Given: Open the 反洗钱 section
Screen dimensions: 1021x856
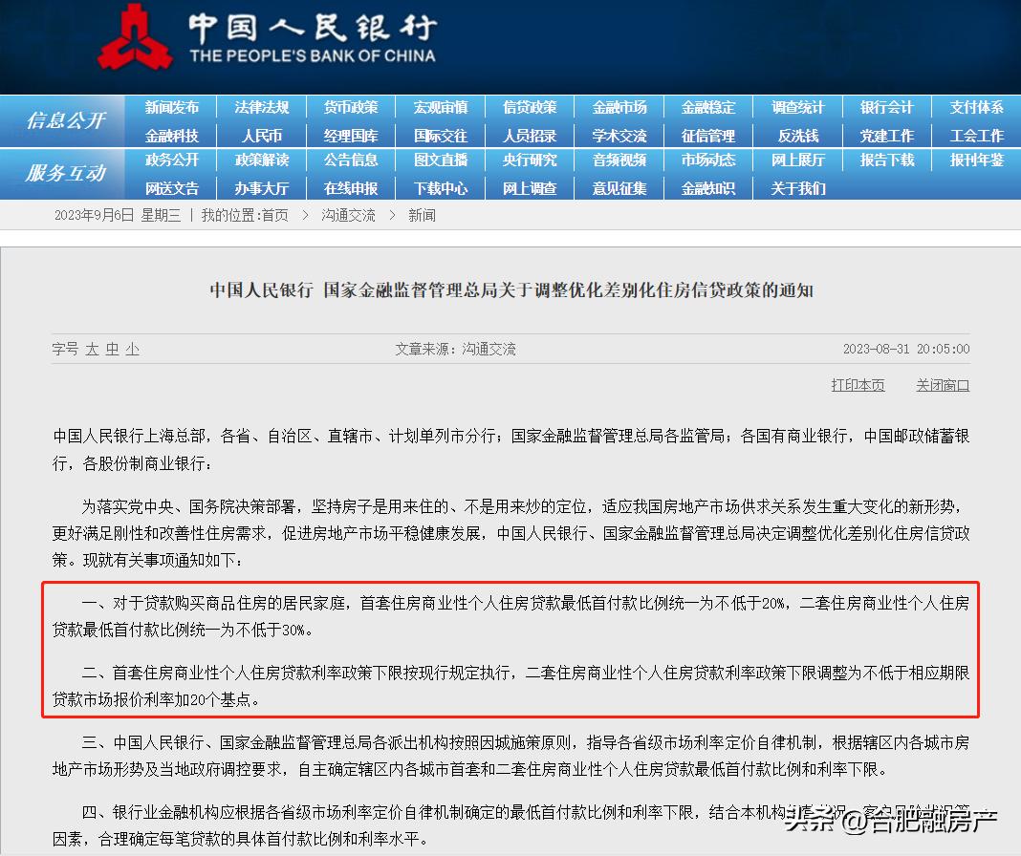Looking at the screenshot, I should pos(797,135).
